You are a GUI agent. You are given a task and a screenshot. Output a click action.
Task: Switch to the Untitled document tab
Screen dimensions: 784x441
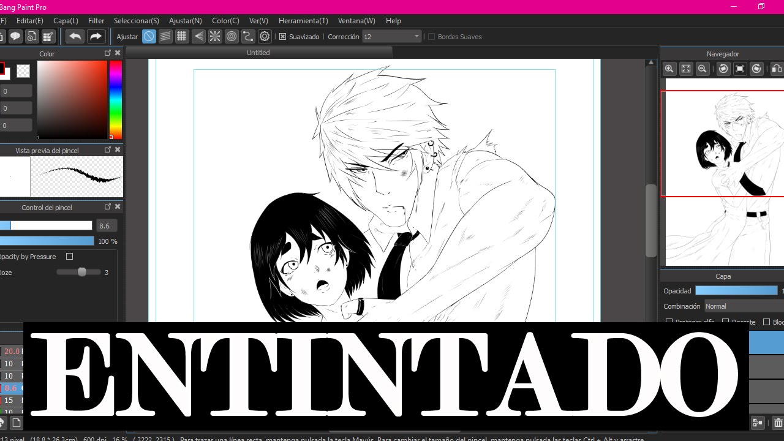click(258, 53)
